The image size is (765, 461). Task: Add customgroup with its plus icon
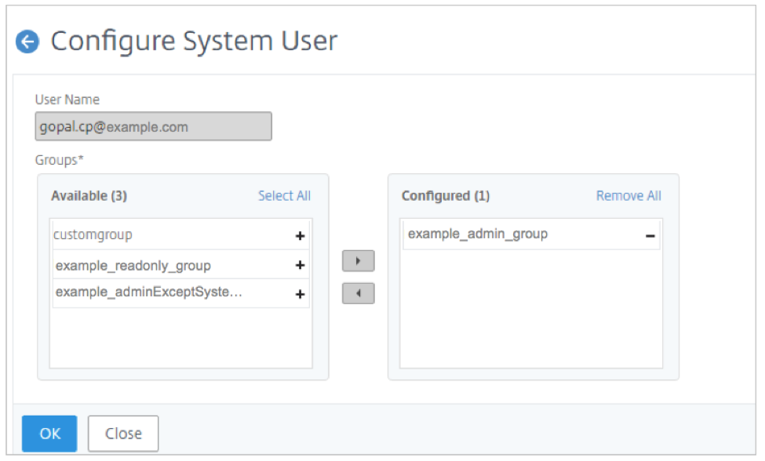[300, 236]
